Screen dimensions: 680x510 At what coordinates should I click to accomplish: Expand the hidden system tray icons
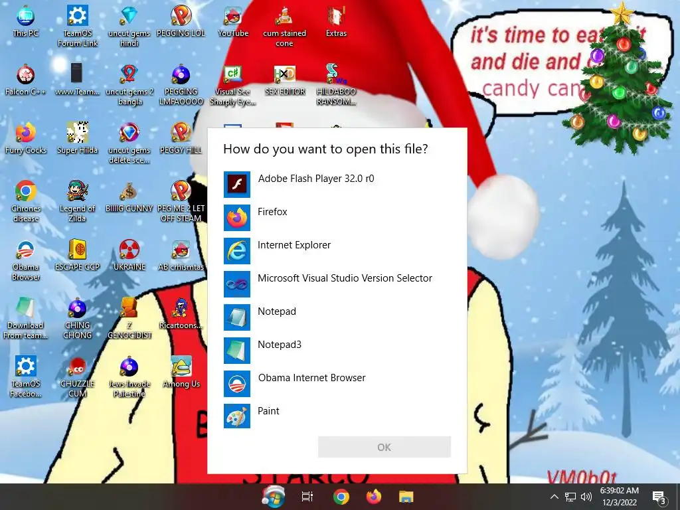click(x=554, y=497)
